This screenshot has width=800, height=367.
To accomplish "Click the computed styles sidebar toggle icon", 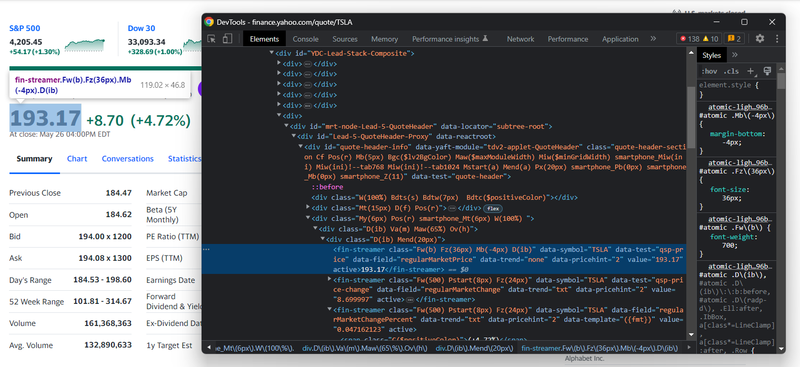I will click(x=767, y=71).
